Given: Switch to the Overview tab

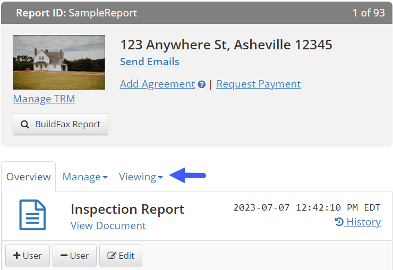Looking at the screenshot, I should pos(29,177).
